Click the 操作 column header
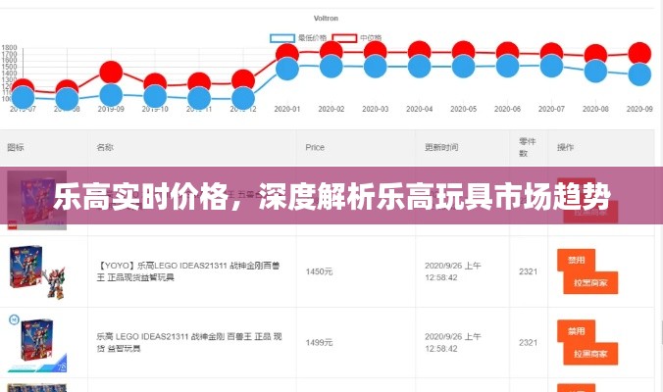This screenshot has height=392, width=663. tap(565, 147)
